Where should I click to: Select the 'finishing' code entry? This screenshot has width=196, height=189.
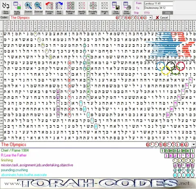pos(7,160)
